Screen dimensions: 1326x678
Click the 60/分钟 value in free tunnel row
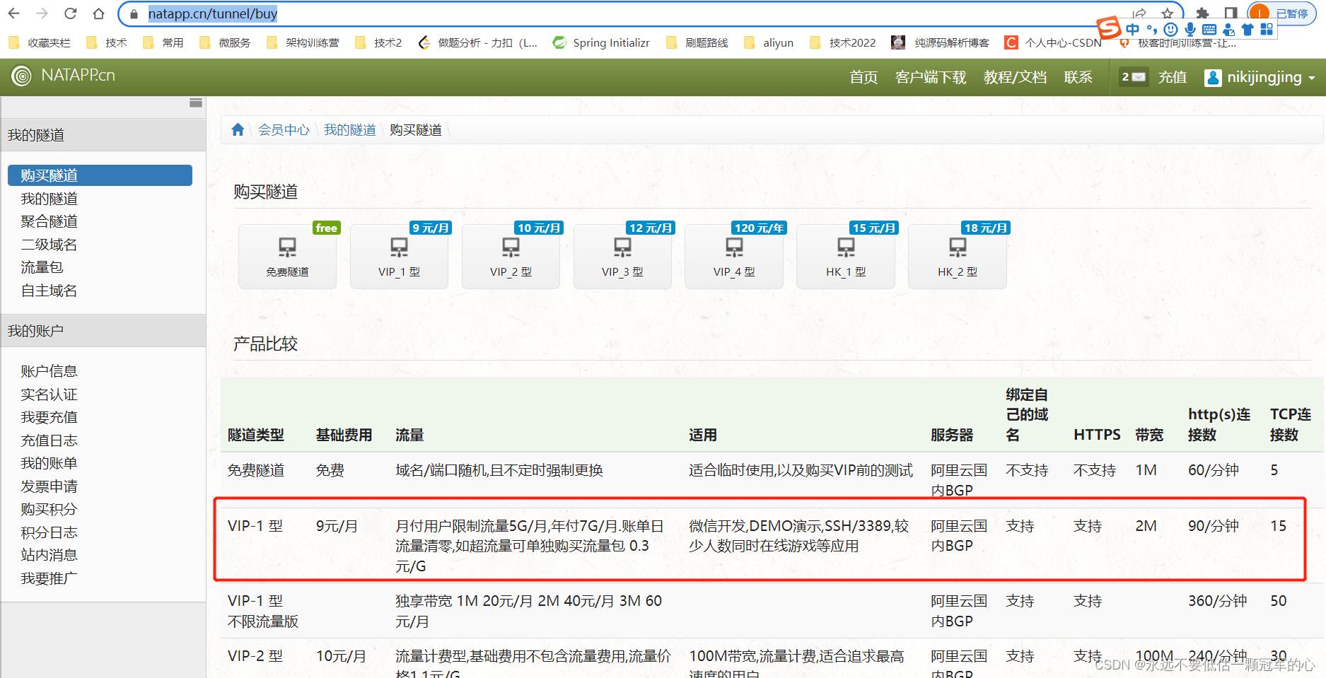point(1214,470)
